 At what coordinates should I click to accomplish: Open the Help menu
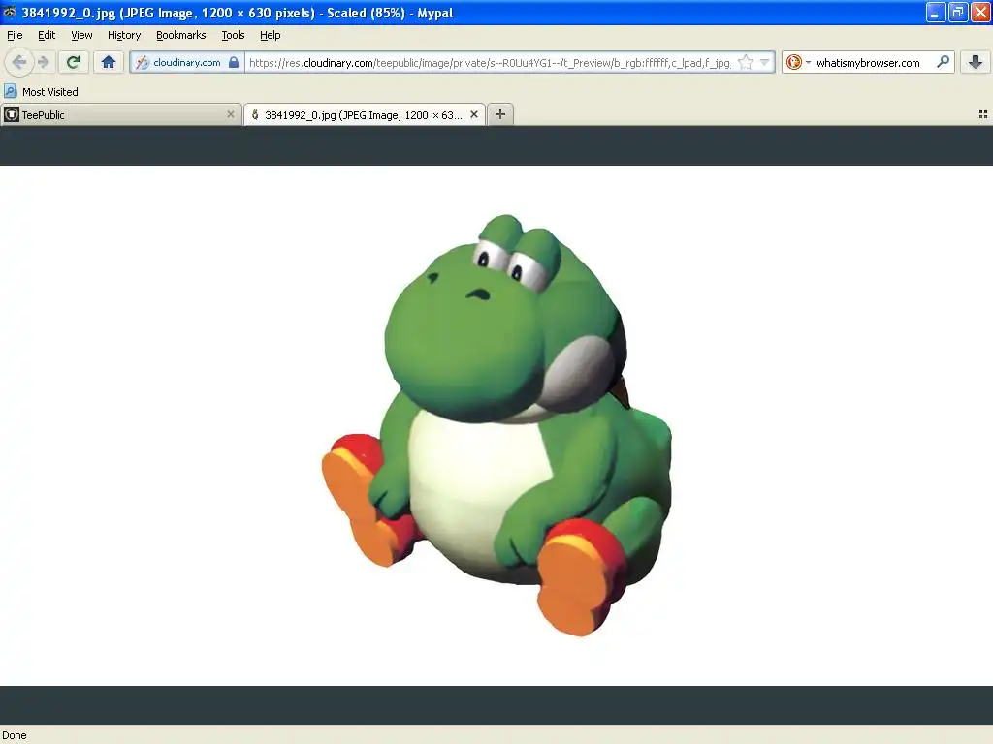(271, 35)
